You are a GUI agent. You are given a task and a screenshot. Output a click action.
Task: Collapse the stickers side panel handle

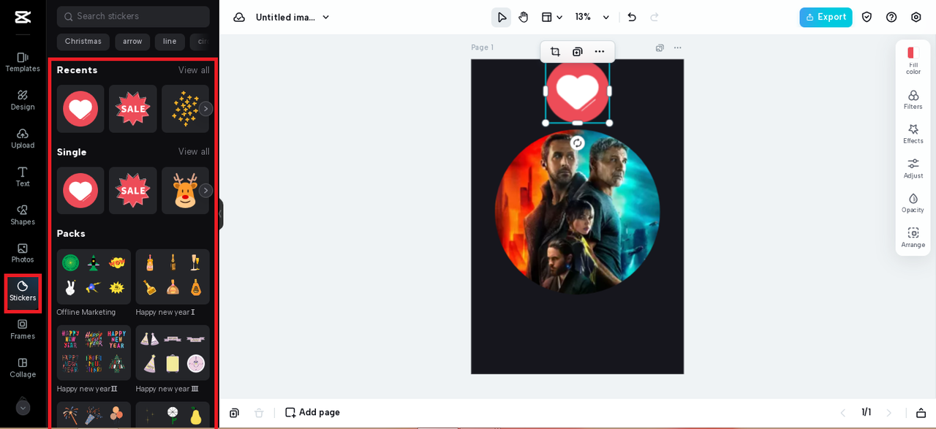point(220,214)
